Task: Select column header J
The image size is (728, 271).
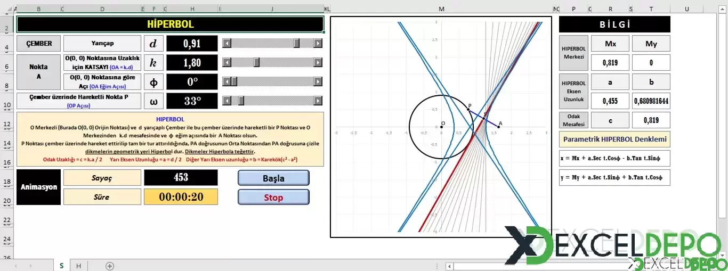Action: click(272, 9)
